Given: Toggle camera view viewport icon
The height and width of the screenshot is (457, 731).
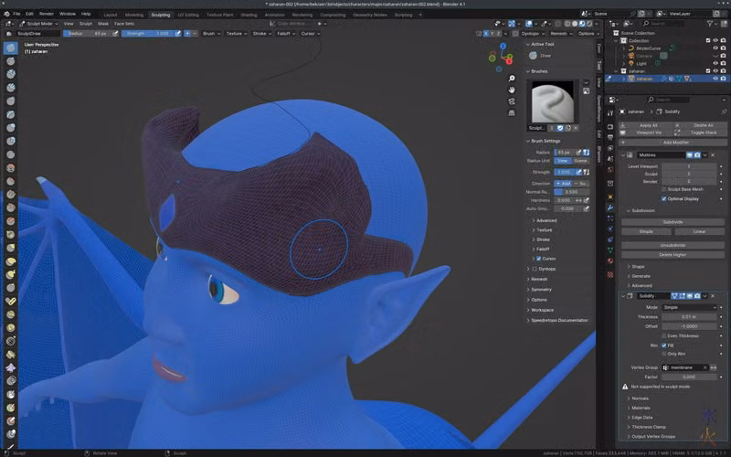Looking at the screenshot, I should 512,101.
